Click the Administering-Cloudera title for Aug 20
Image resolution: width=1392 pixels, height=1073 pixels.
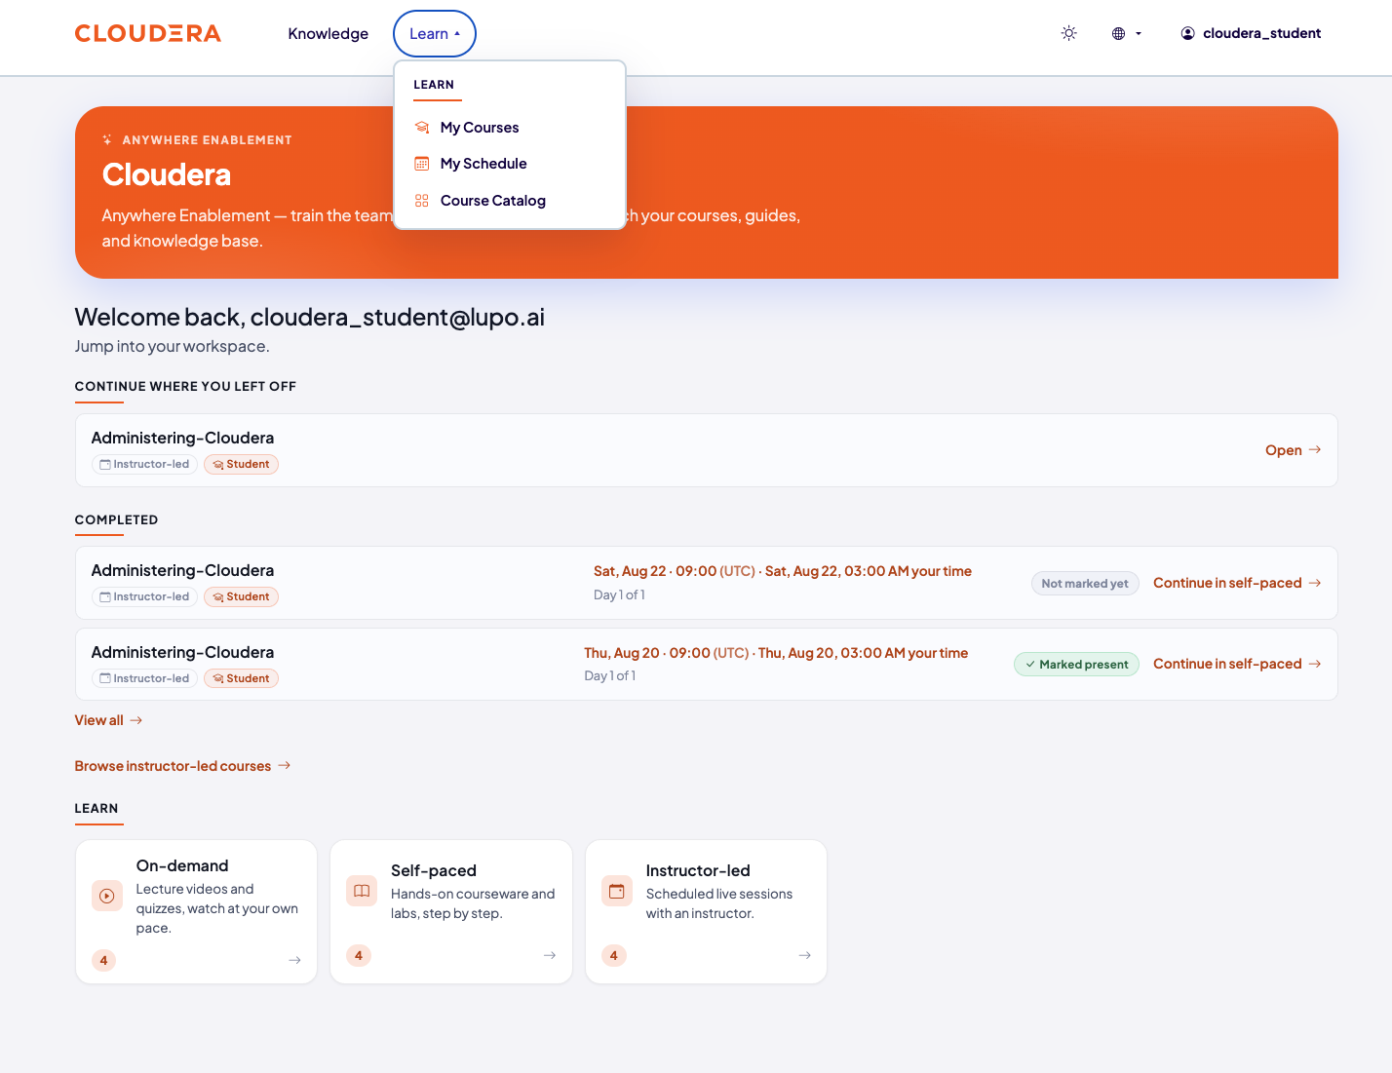point(182,652)
